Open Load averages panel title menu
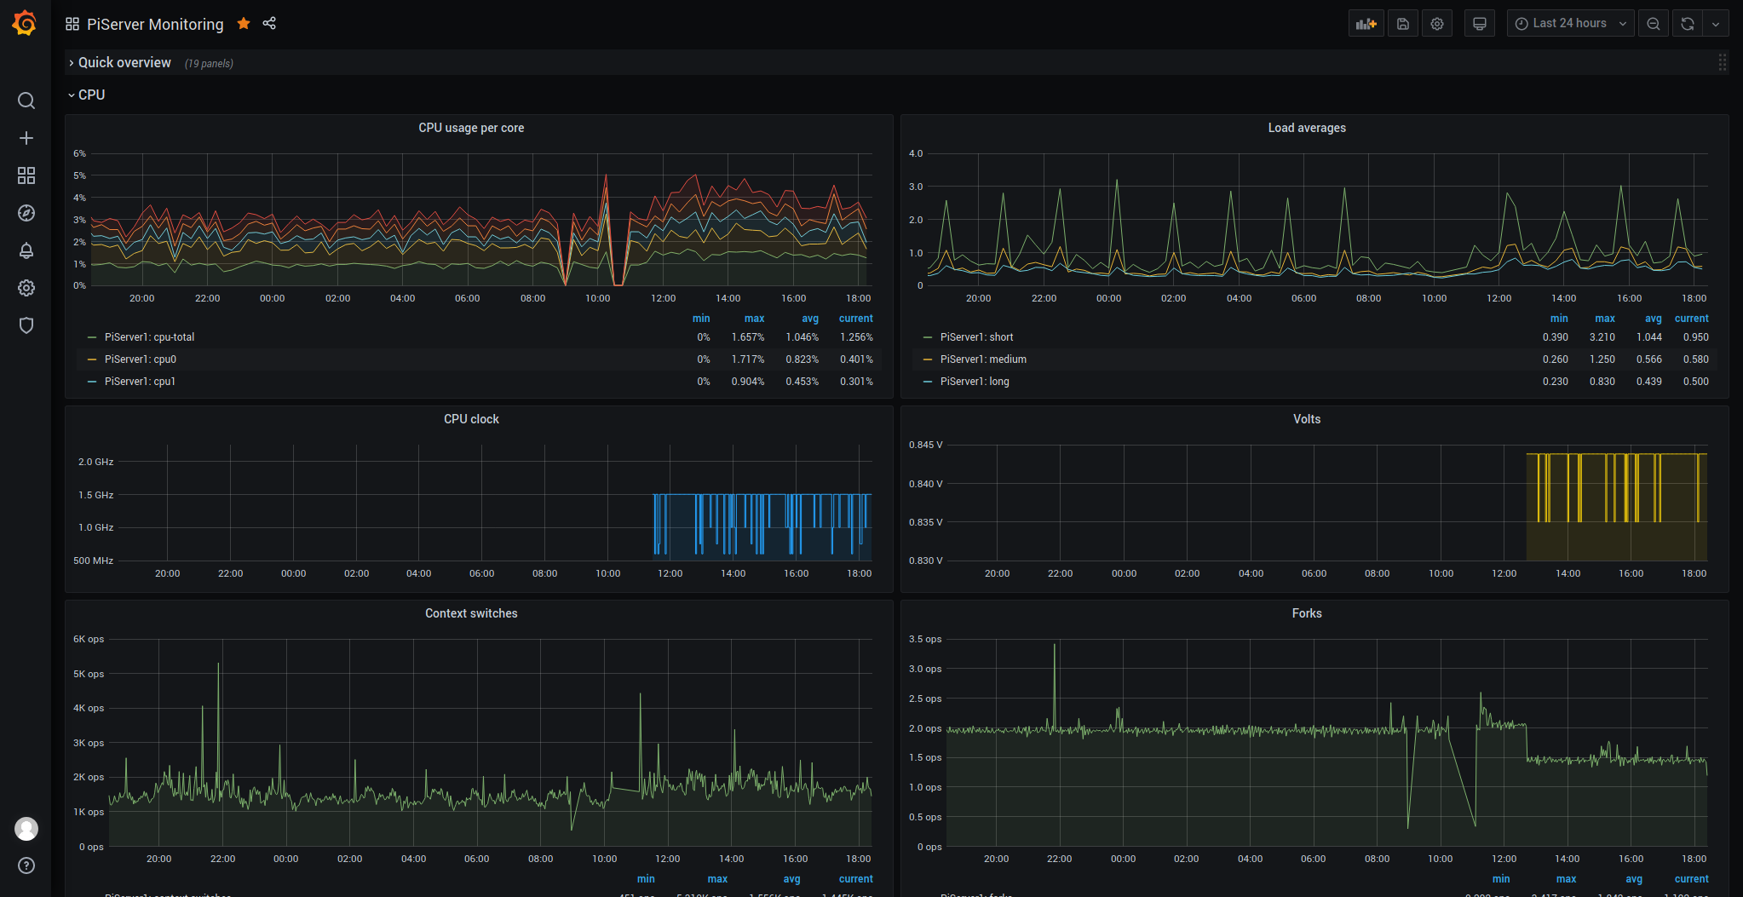This screenshot has height=897, width=1743. (1306, 128)
